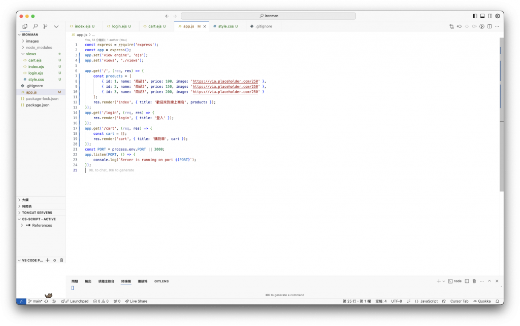Open the compare changes icon in editor toolbar
520x326 pixels.
pyautogui.click(x=451, y=26)
